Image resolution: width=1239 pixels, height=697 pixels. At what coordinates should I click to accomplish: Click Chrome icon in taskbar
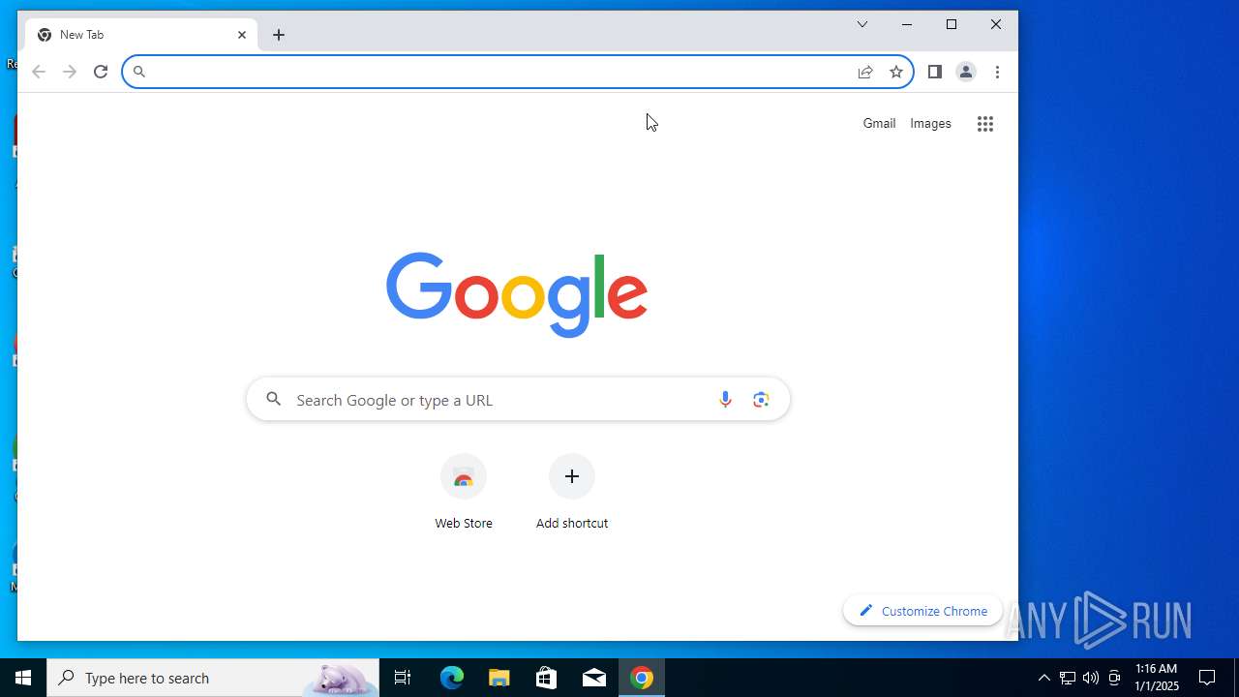point(642,678)
